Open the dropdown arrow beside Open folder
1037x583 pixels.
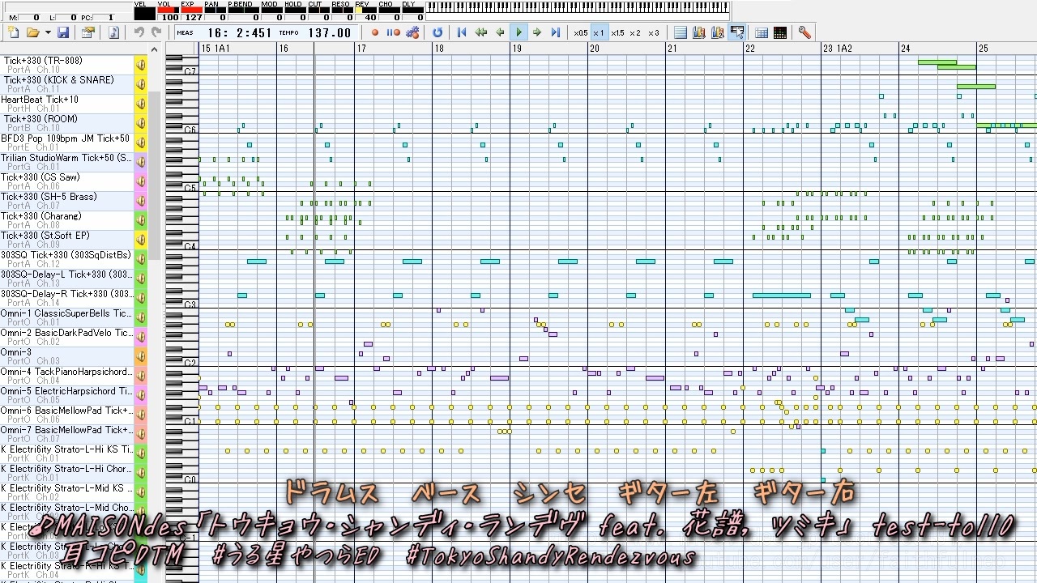point(48,32)
